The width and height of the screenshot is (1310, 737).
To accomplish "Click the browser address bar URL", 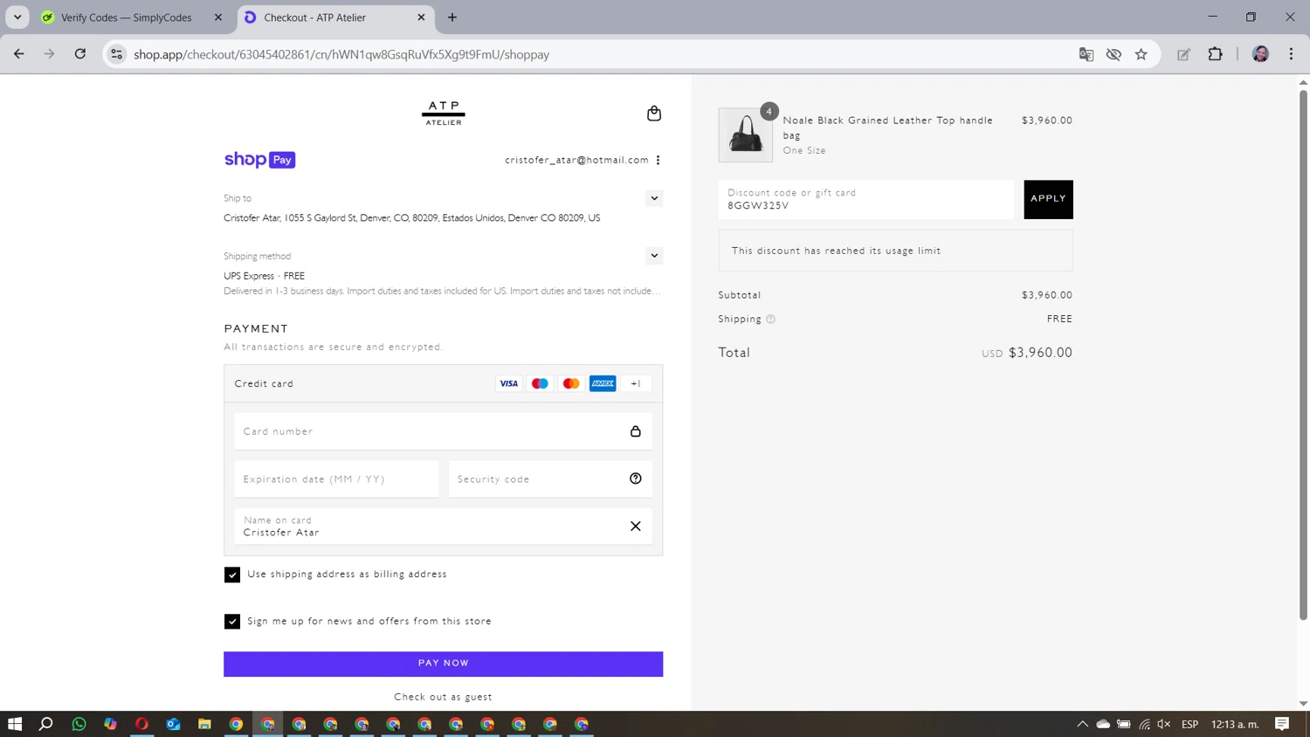I will click(341, 54).
